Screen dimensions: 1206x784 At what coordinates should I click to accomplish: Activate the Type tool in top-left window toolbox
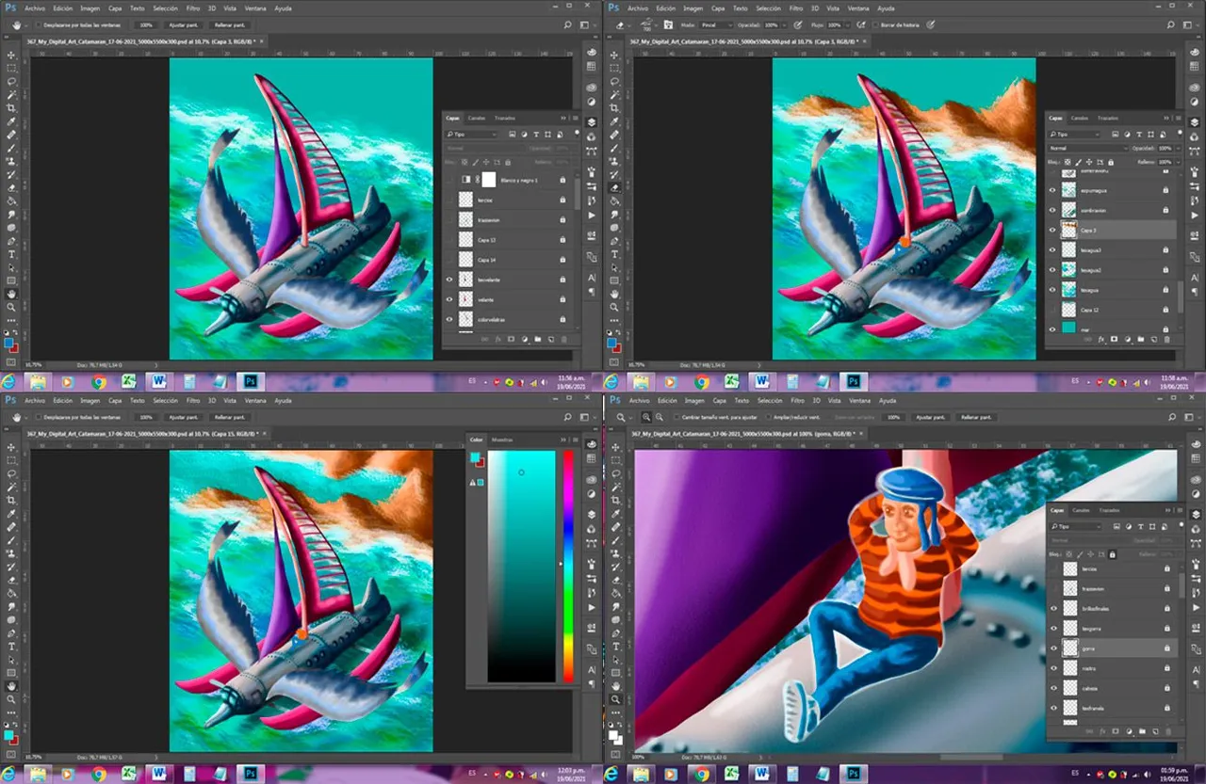[12, 254]
